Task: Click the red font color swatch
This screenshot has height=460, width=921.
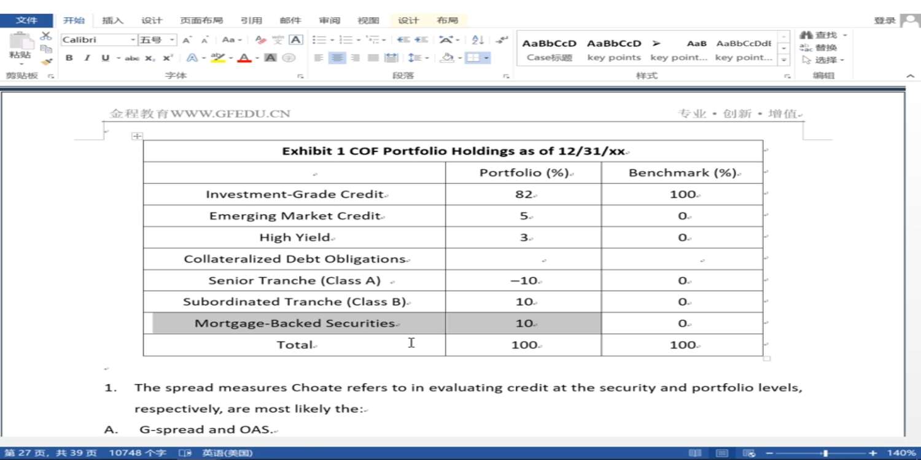Action: coord(244,58)
